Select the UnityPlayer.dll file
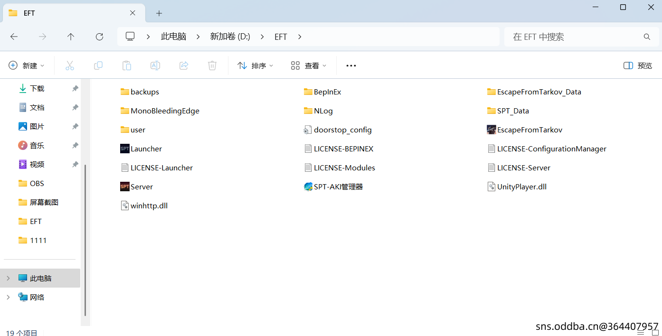The width and height of the screenshot is (662, 336). (517, 187)
